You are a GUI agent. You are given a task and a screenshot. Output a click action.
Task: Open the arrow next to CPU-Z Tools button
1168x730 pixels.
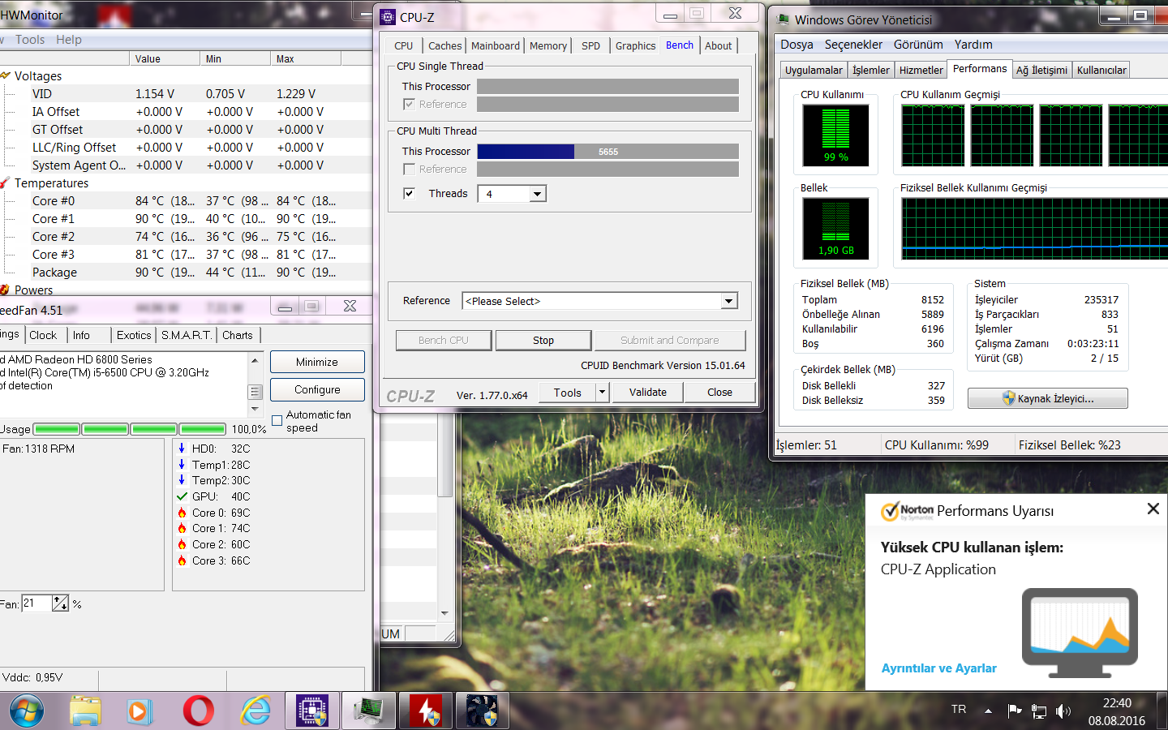(x=602, y=393)
